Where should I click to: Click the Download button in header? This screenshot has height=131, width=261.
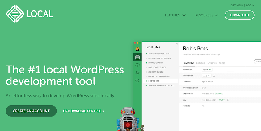[239, 15]
